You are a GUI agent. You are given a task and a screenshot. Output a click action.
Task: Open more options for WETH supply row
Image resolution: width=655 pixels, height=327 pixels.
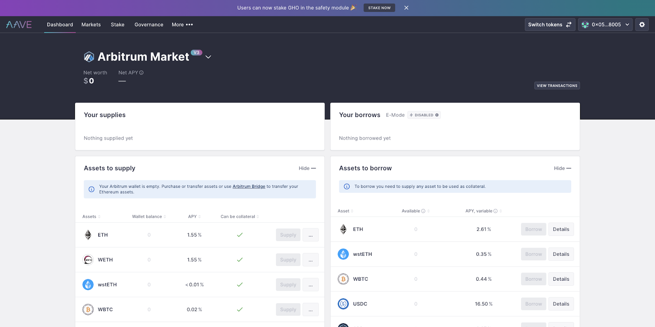coord(310,260)
